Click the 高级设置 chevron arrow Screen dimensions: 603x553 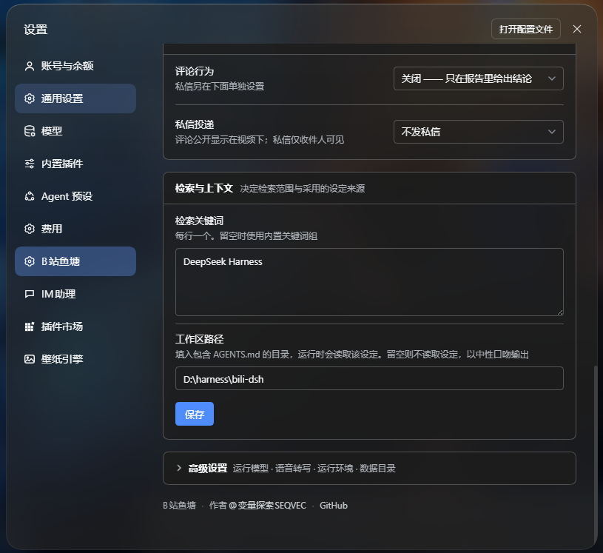pyautogui.click(x=179, y=468)
